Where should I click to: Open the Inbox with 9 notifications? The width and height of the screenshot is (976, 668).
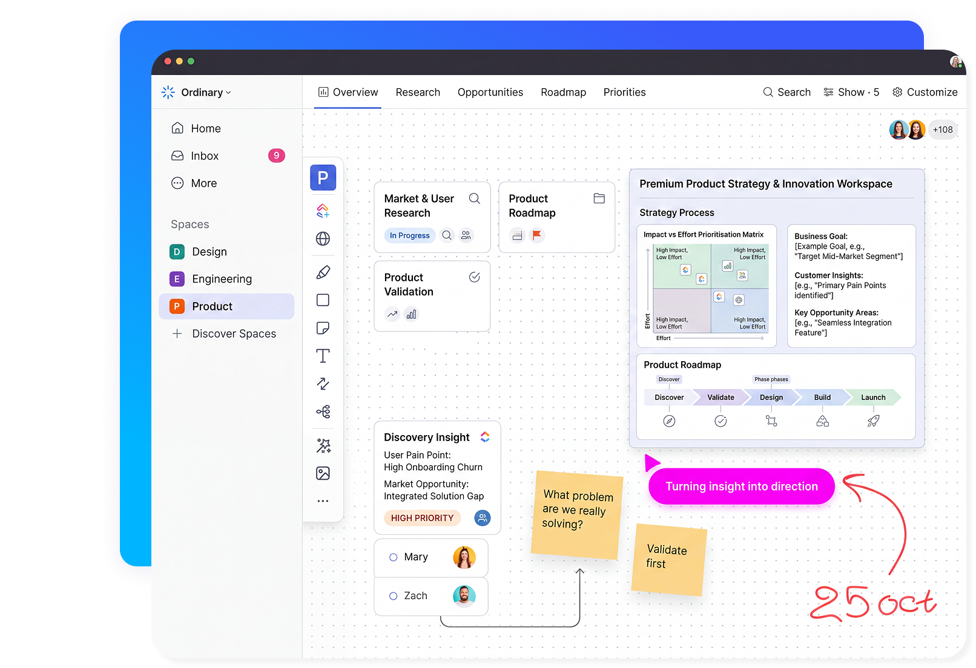pos(226,156)
